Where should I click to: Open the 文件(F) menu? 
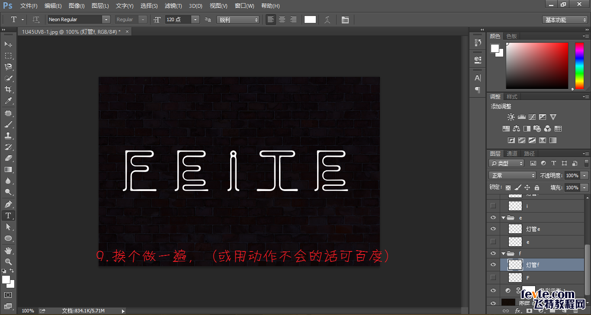coord(29,6)
